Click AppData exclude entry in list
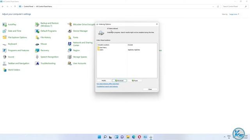Image resolution: width=250 pixels, height=140 pixels. tap(134, 50)
